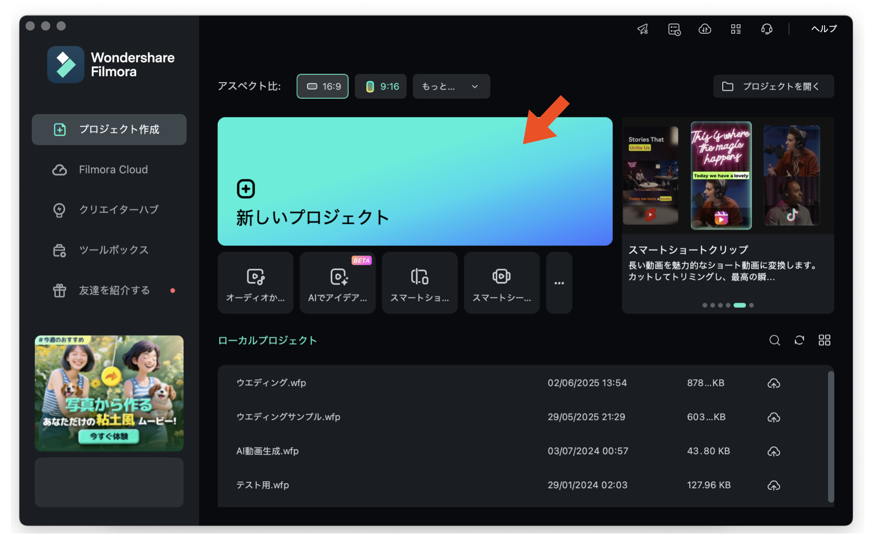Open ウエディング.wfp project
This screenshot has width=874, height=540.
522,383
